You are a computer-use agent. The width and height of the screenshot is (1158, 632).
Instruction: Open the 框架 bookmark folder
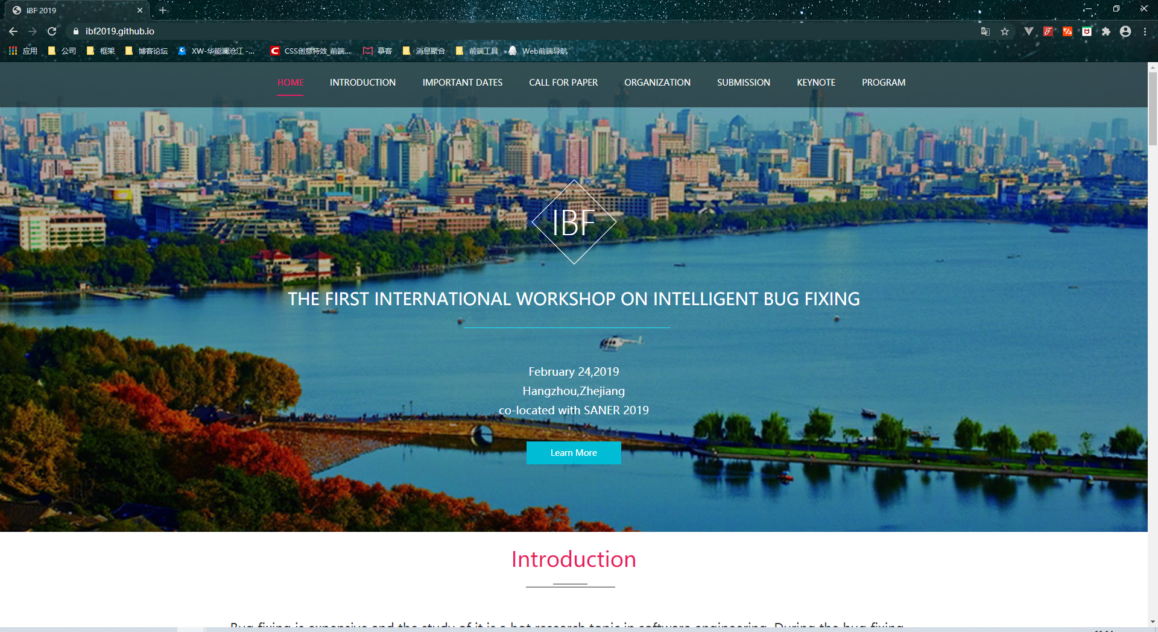[101, 51]
